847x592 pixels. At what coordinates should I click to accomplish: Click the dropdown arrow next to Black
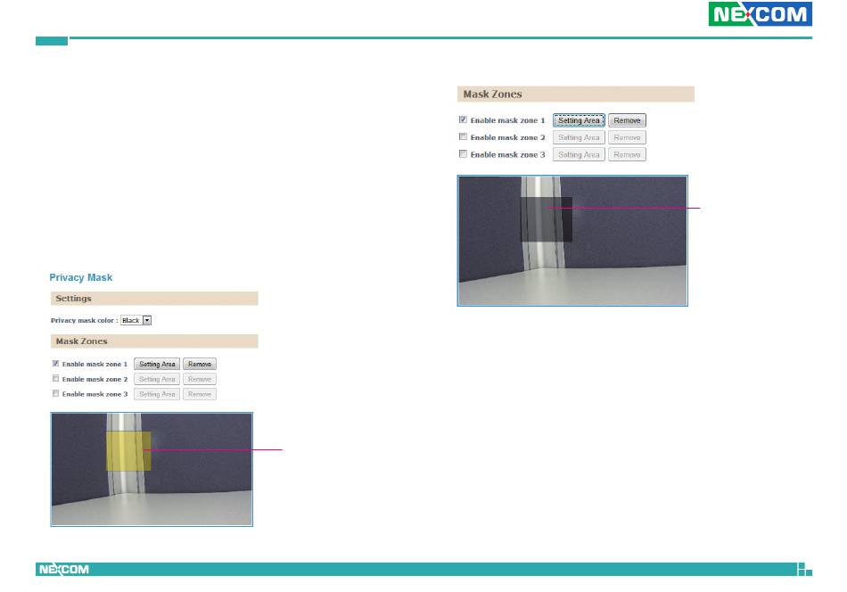tap(147, 320)
